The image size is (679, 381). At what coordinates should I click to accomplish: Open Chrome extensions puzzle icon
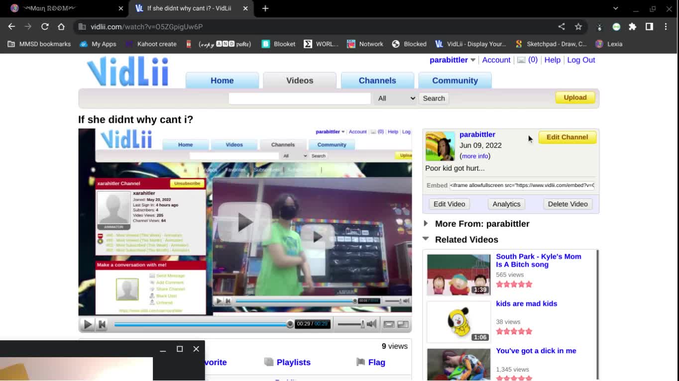click(x=632, y=27)
